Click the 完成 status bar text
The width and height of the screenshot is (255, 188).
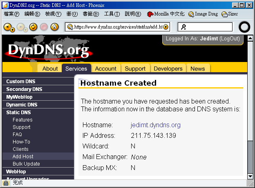[x=18, y=183]
